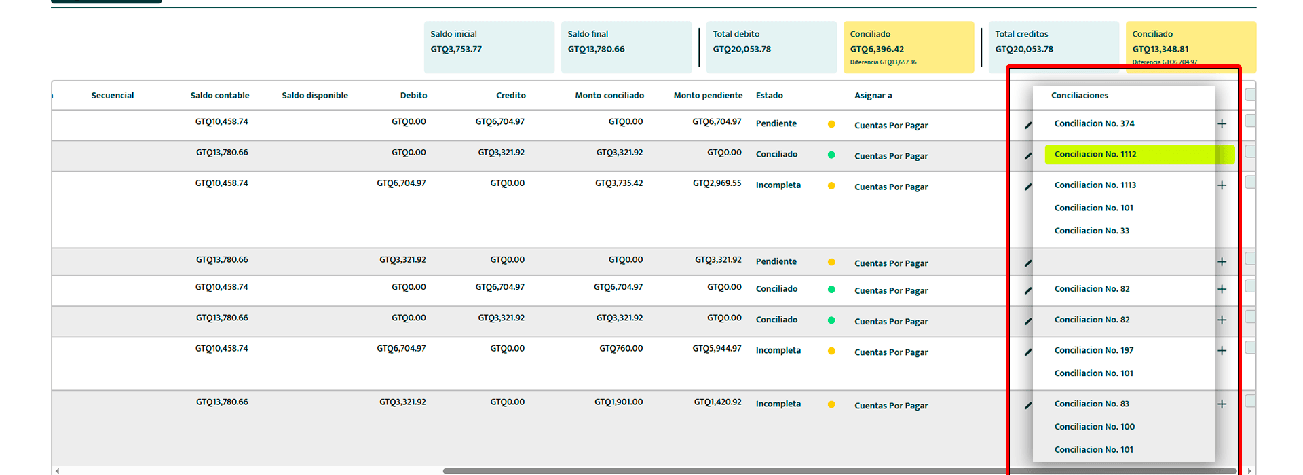This screenshot has height=475, width=1303.
Task: Click yellow dot of Incompleta GTQ2,969.55 row
Action: coord(831,185)
